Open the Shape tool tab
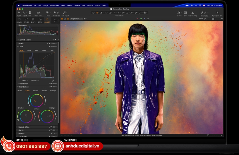 tap(33, 20)
